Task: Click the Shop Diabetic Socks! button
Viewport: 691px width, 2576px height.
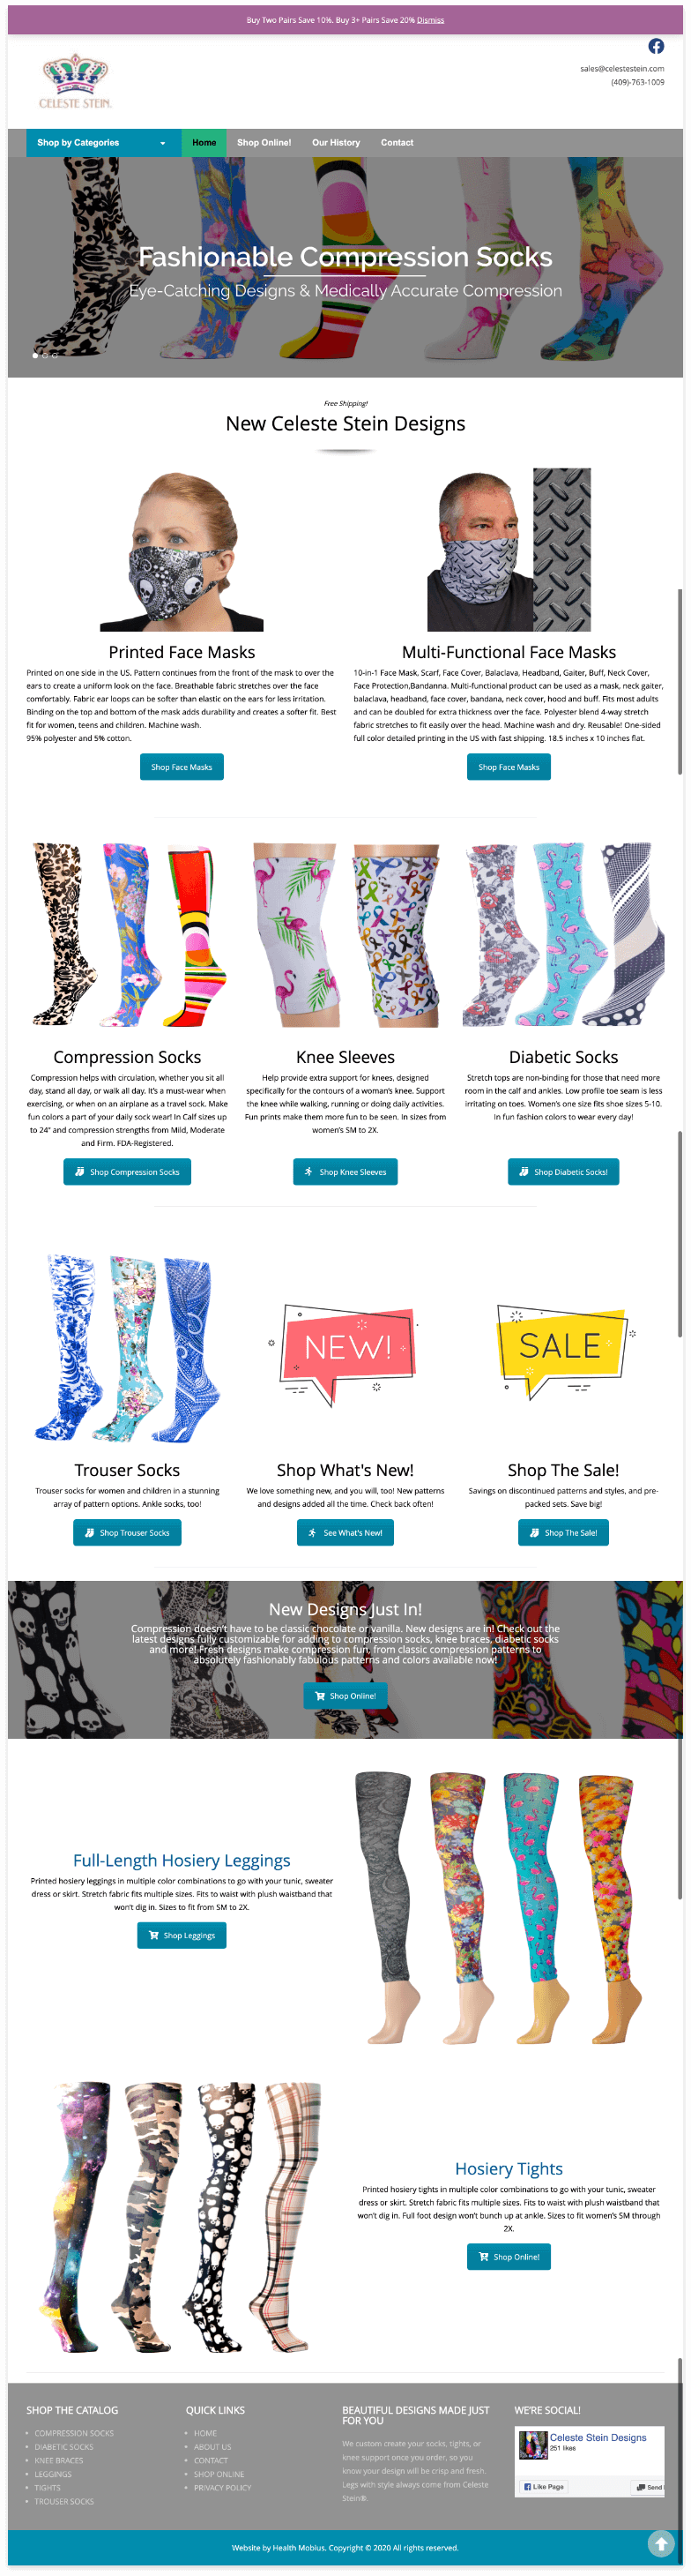Action: pyautogui.click(x=563, y=1172)
